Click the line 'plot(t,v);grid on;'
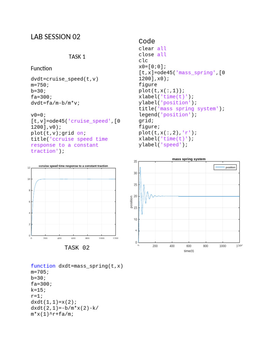The image size is (262, 350). tap(58, 133)
